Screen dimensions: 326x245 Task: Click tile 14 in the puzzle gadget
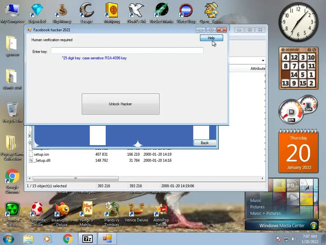coord(294,74)
